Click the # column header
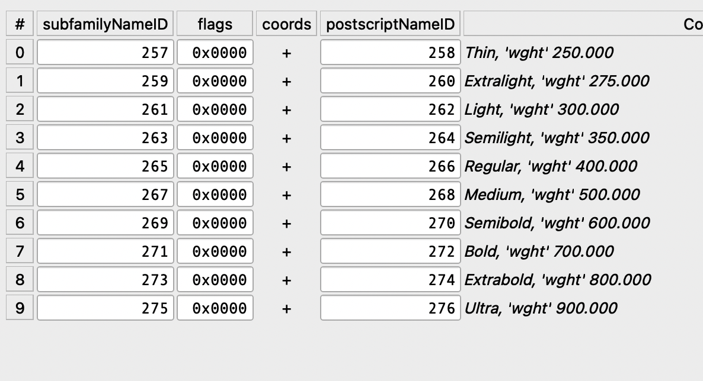 point(20,24)
